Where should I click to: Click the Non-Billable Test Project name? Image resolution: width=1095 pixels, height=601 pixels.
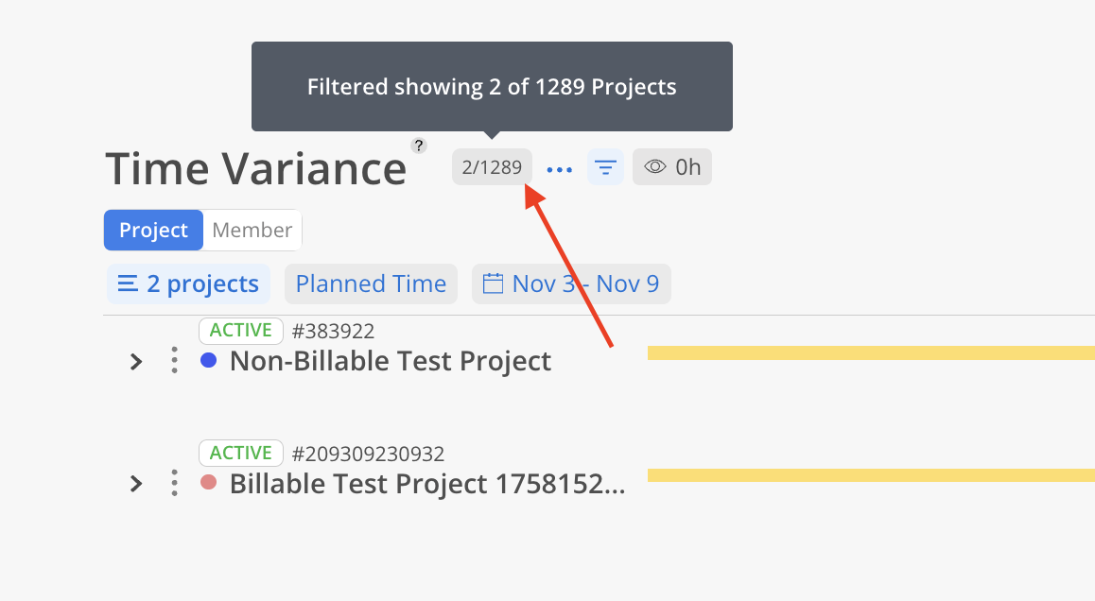(390, 360)
